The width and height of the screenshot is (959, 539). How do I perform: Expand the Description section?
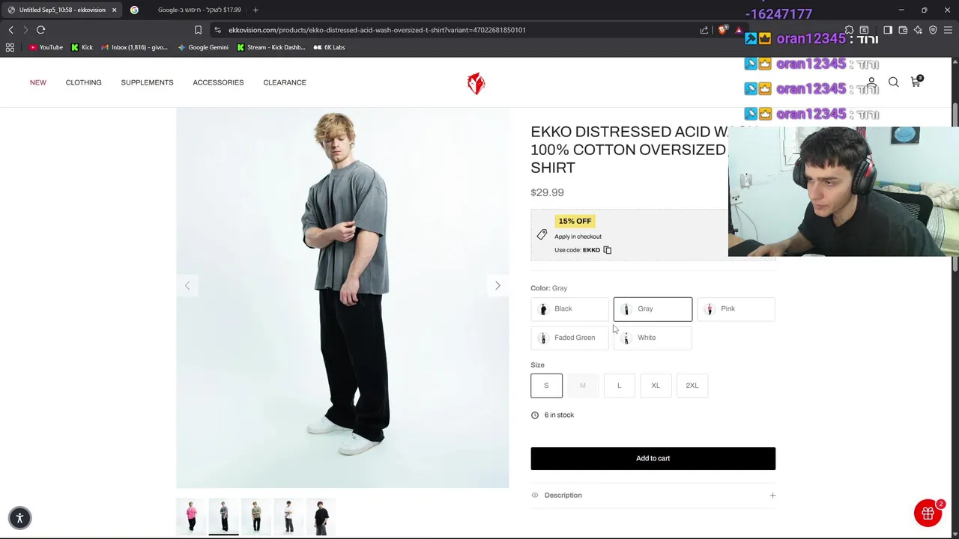click(653, 496)
